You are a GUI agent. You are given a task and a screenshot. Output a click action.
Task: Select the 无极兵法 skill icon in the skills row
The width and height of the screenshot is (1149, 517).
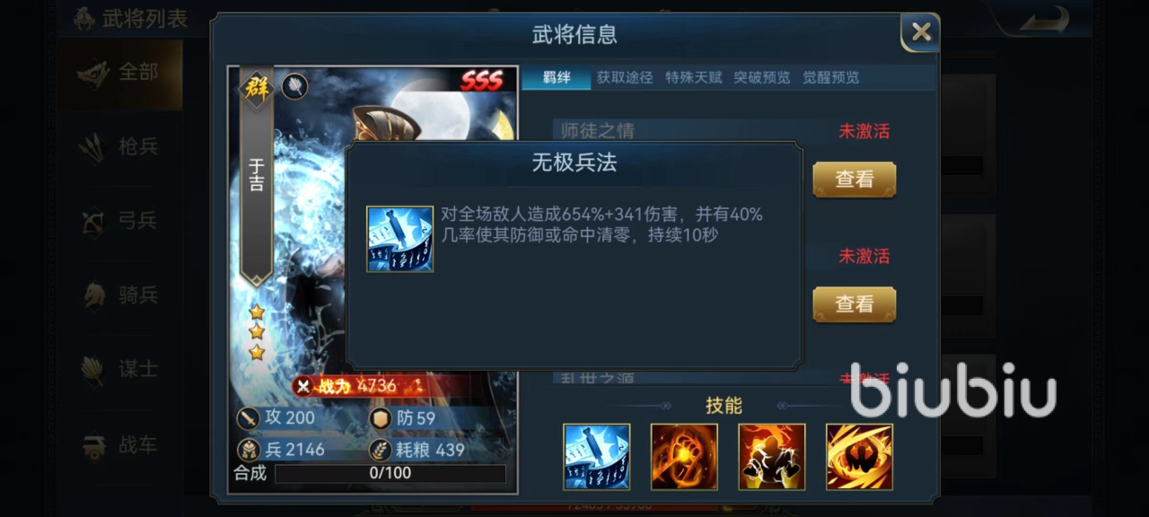point(597,457)
